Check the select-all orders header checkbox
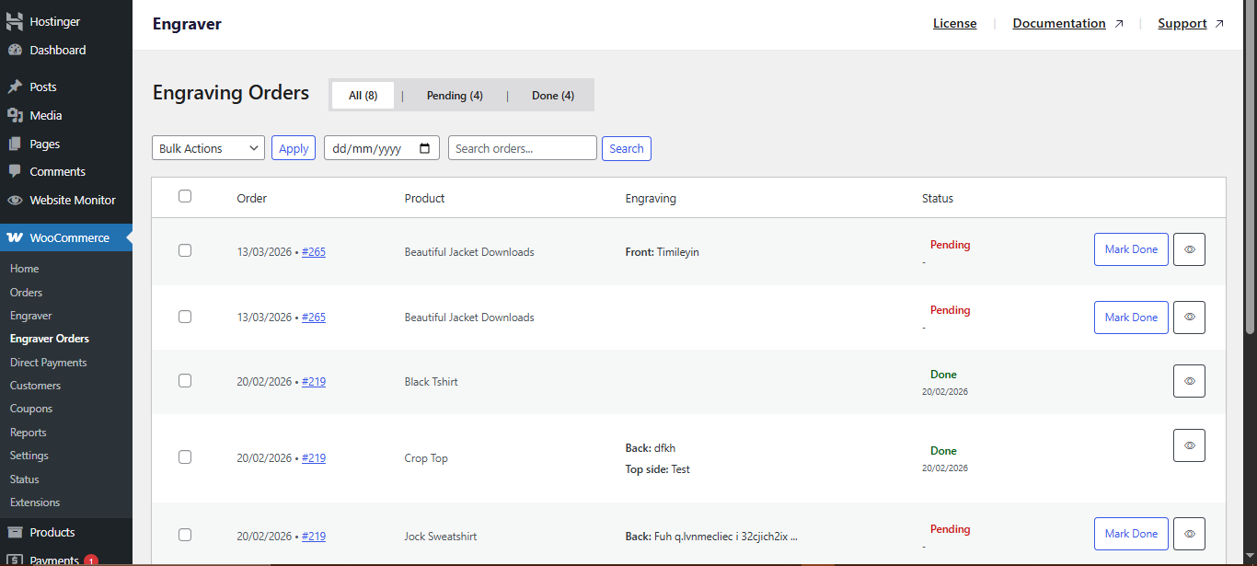 click(185, 196)
